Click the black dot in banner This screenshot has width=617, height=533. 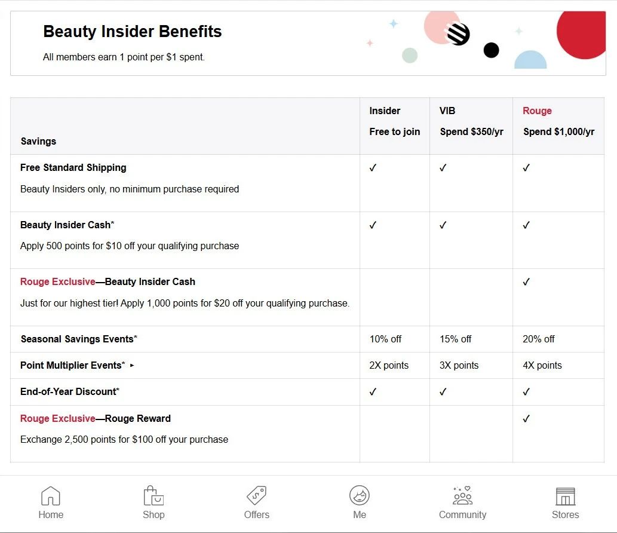click(491, 50)
